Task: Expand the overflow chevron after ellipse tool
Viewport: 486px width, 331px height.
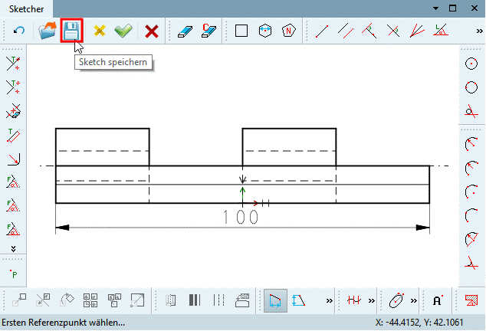Action: click(x=413, y=300)
